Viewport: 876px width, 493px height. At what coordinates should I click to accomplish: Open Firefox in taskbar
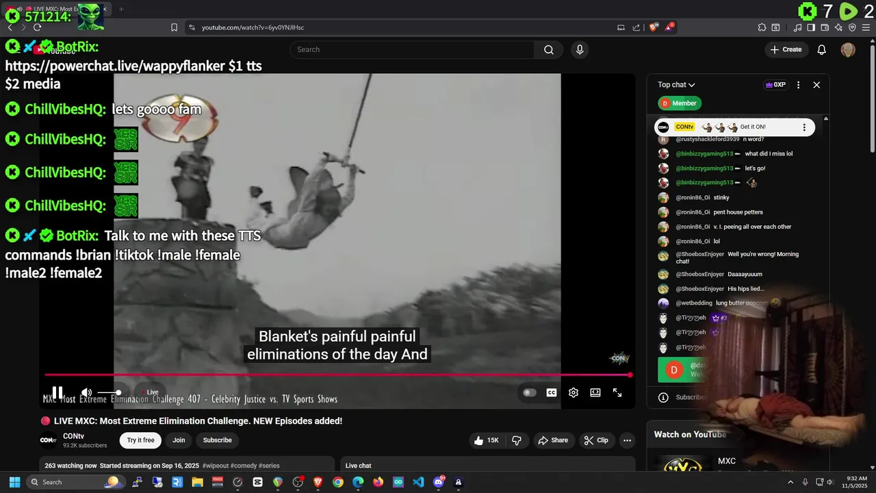tap(378, 482)
